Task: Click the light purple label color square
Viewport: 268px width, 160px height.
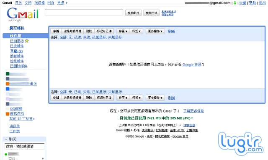Action: tap(8, 99)
